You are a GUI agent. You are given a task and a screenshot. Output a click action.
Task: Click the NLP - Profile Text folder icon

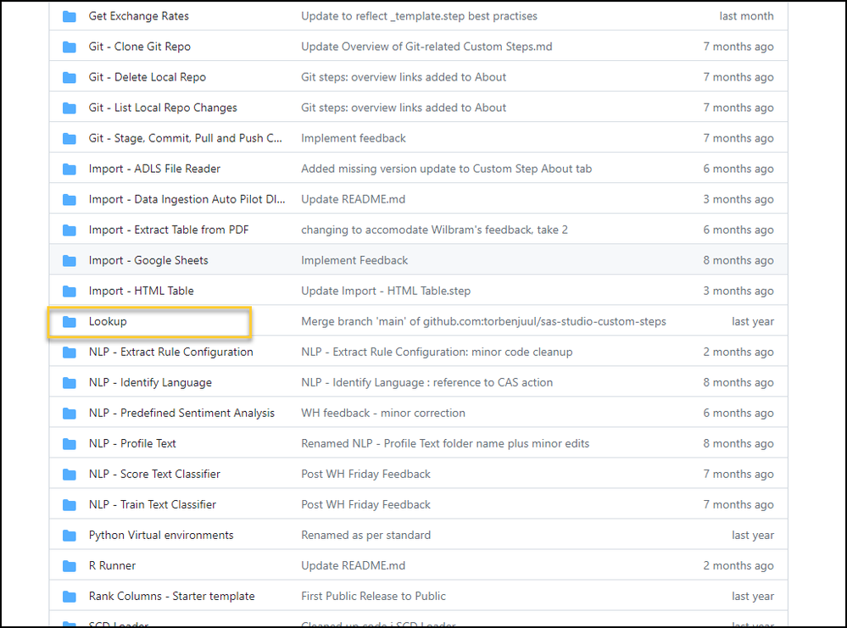coord(70,444)
